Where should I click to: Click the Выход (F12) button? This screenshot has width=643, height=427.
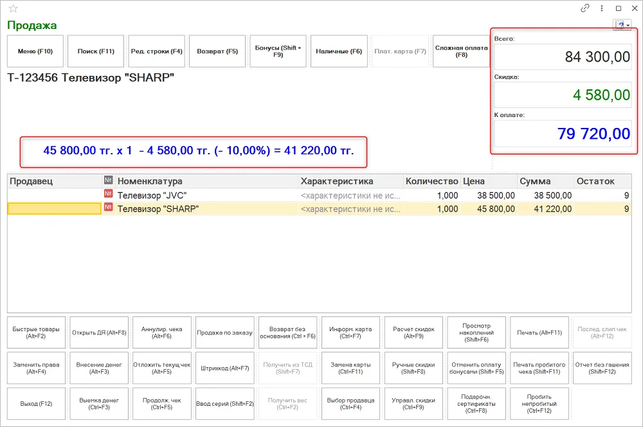coord(36,404)
